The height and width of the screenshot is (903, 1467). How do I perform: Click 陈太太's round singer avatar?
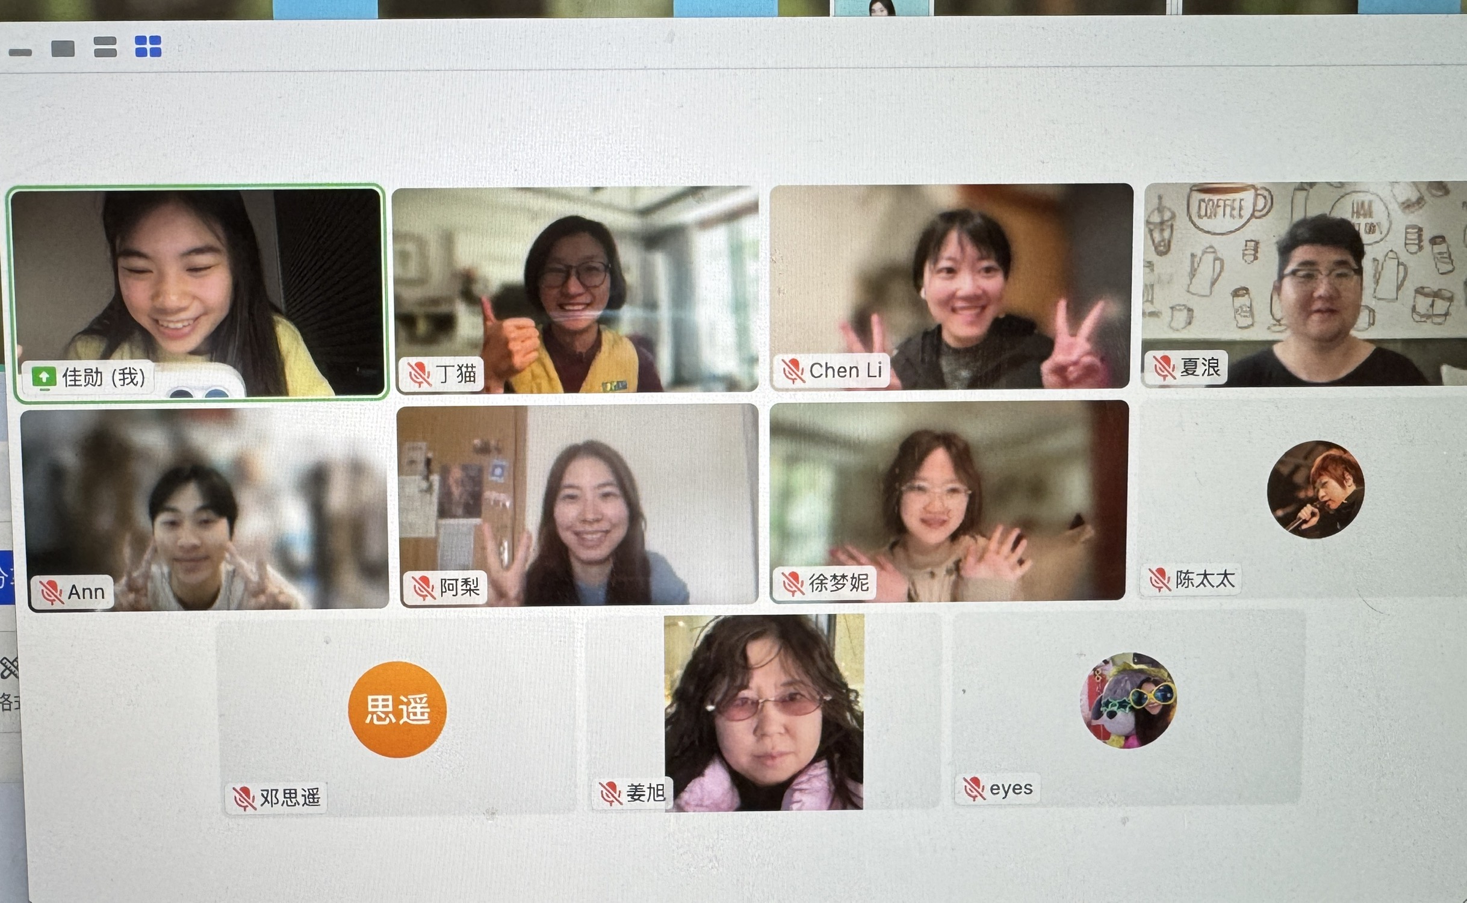point(1315,489)
